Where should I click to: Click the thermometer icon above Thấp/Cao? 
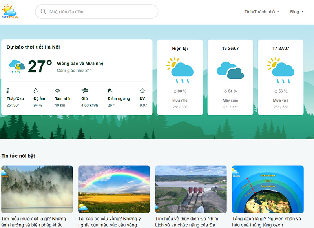tap(8, 91)
